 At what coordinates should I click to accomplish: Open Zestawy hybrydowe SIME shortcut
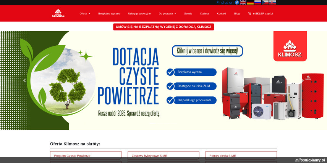[x=163, y=155]
